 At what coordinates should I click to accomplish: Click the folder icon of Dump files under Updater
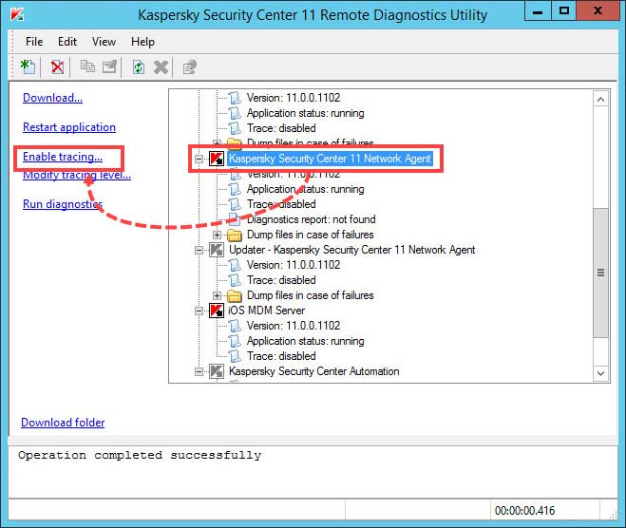235,295
